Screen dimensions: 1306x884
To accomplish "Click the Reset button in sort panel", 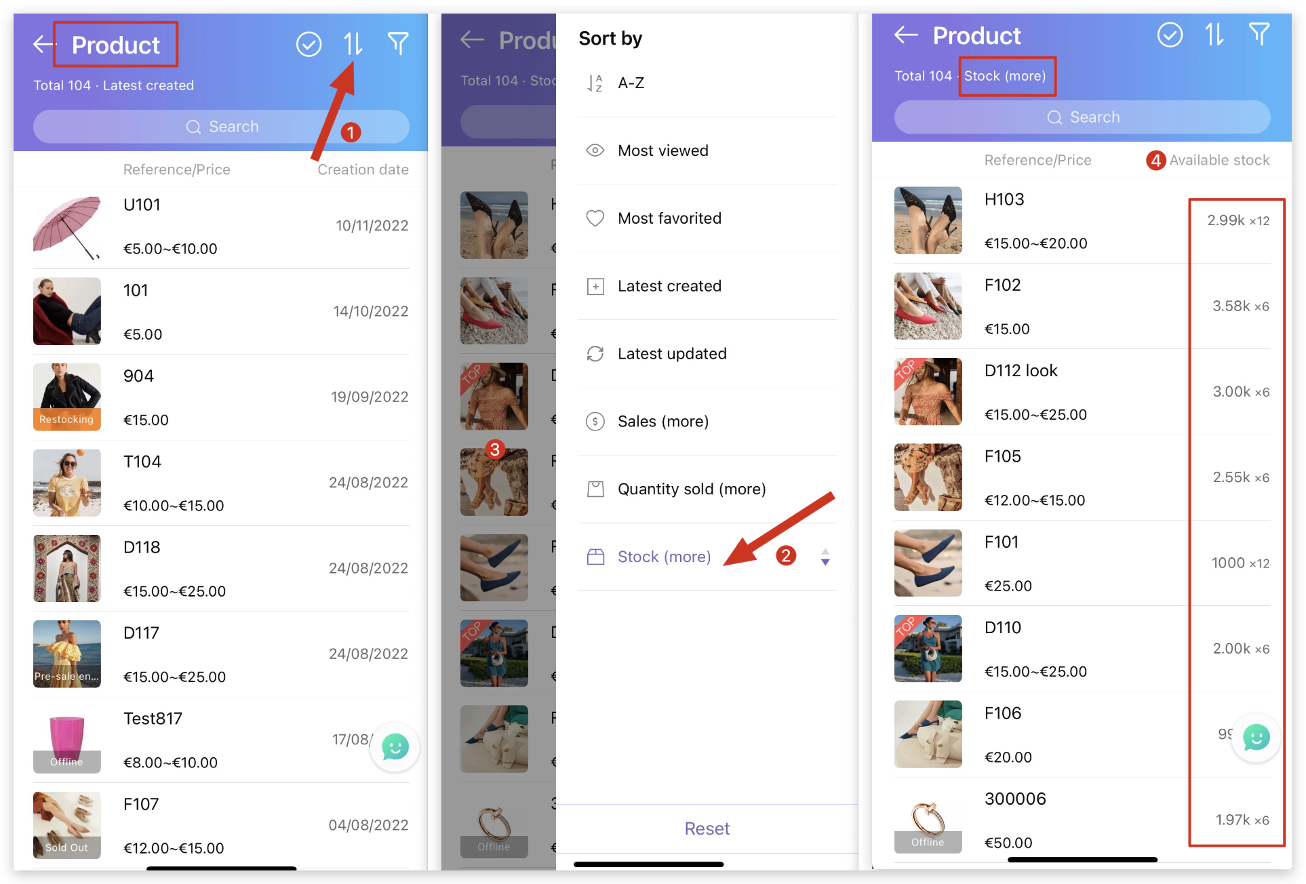I will (x=707, y=828).
